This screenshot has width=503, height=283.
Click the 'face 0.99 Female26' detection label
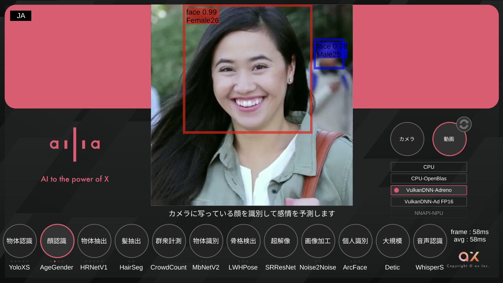click(x=202, y=16)
